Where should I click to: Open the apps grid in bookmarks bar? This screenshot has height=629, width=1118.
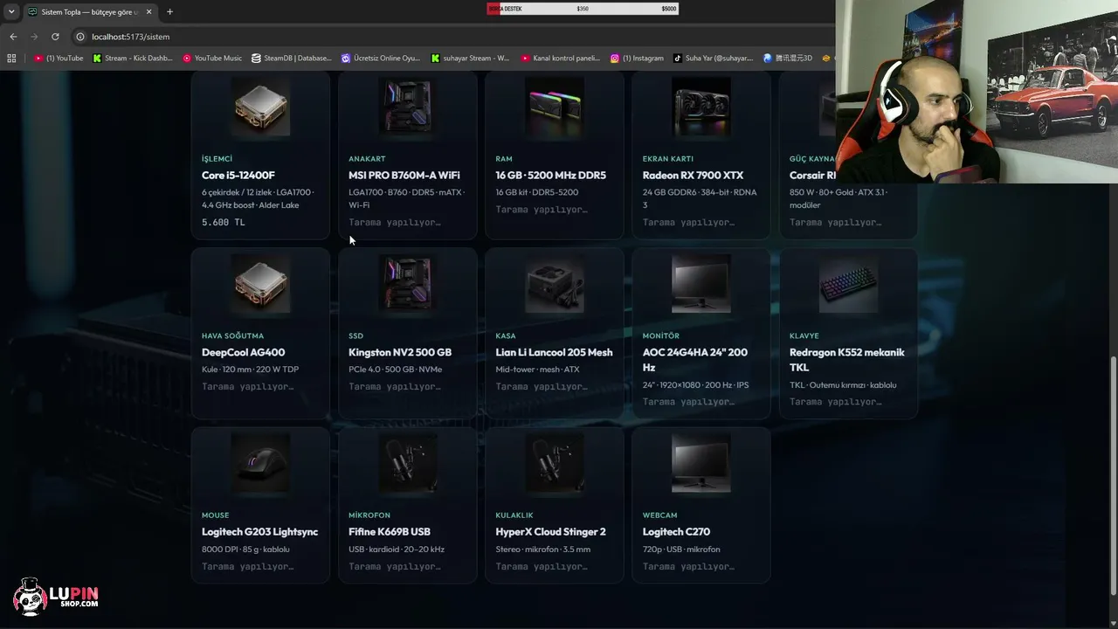(11, 59)
